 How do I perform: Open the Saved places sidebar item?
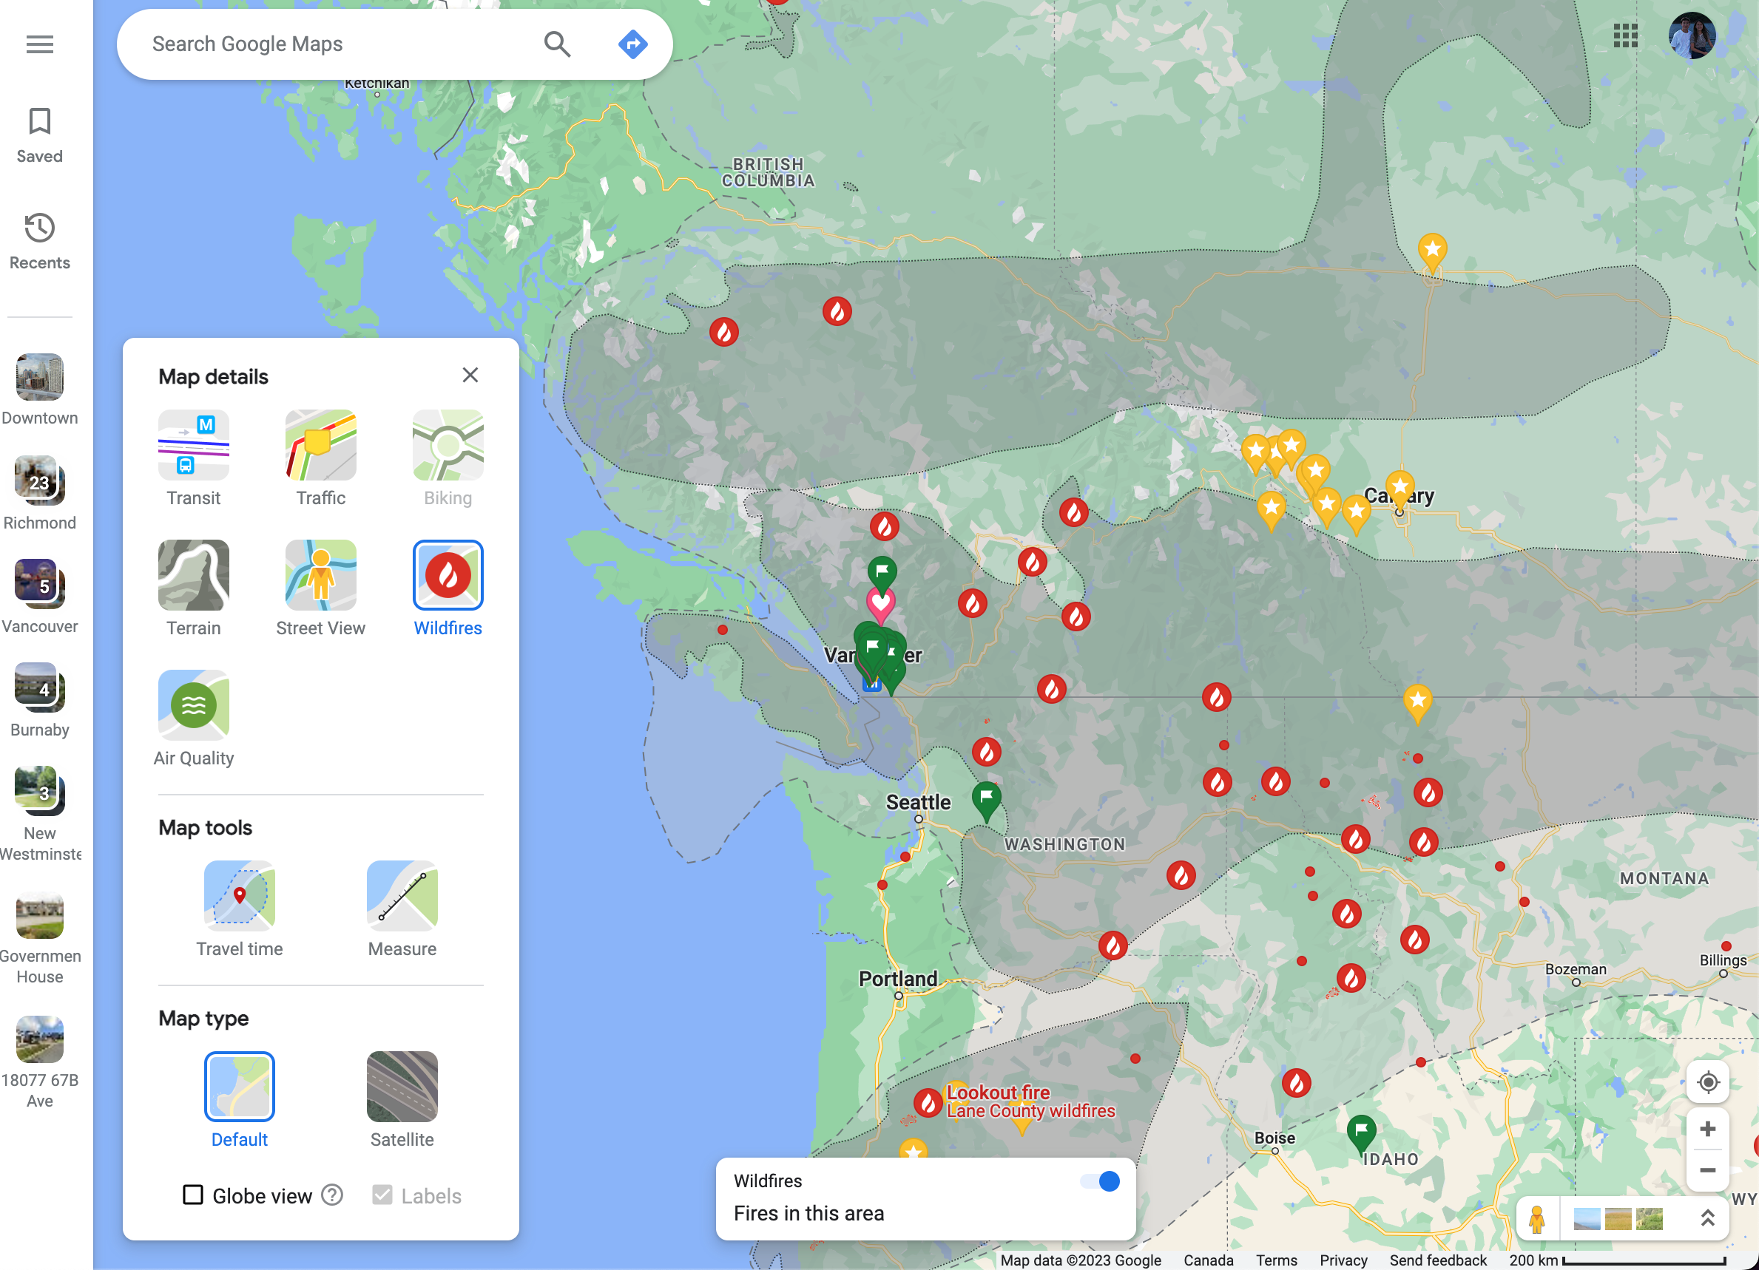tap(39, 135)
